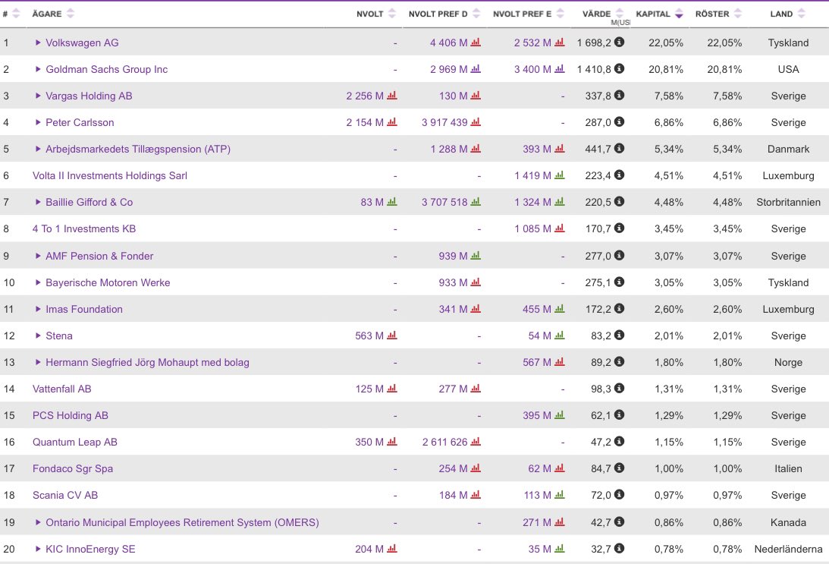Open chart icon for Volkswagen AG Pref D
The height and width of the screenshot is (564, 829).
point(476,43)
